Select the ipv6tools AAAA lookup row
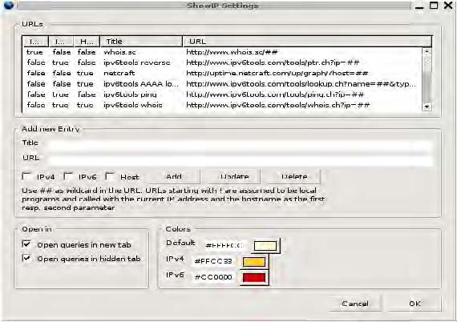This screenshot has width=457, height=322. click(222, 84)
